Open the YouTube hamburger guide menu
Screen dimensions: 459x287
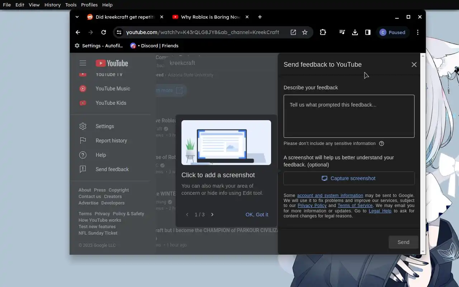click(x=83, y=63)
